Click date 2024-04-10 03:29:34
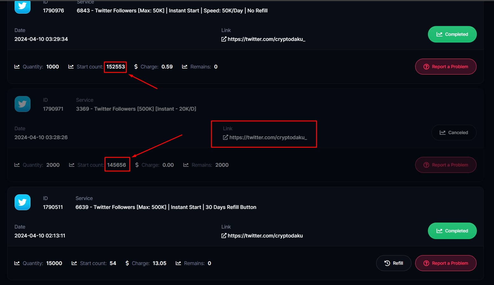 click(41, 39)
